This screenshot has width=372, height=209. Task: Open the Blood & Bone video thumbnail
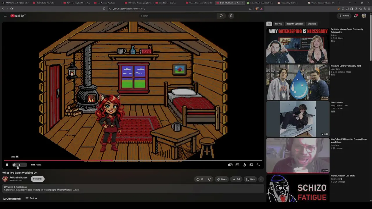(x=298, y=119)
